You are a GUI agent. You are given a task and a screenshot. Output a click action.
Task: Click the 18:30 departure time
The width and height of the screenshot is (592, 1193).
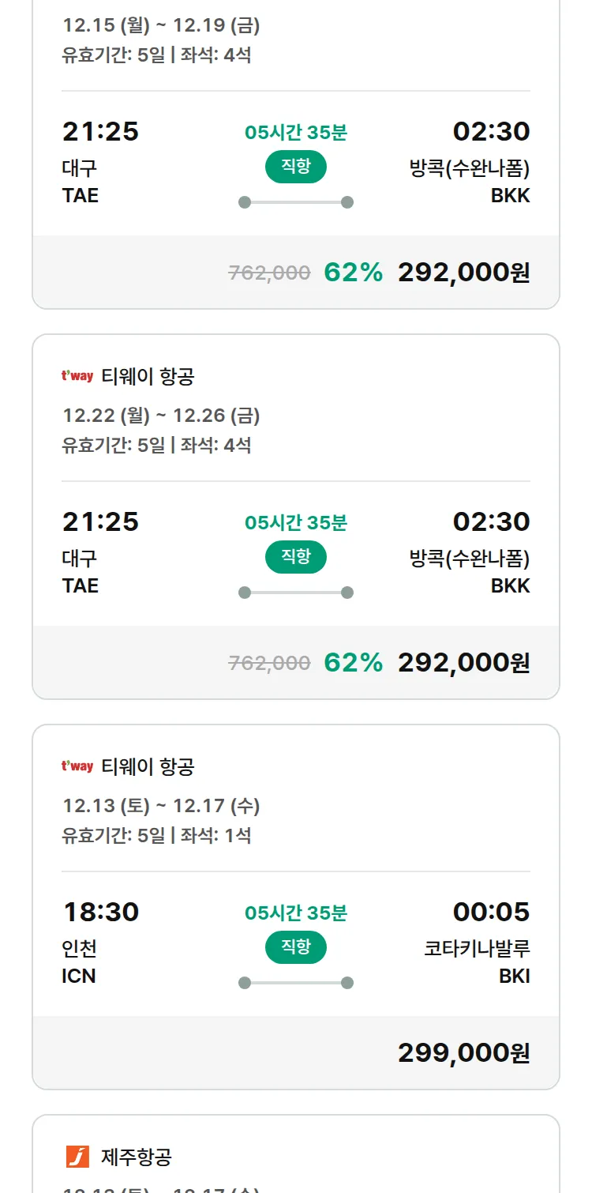[101, 912]
